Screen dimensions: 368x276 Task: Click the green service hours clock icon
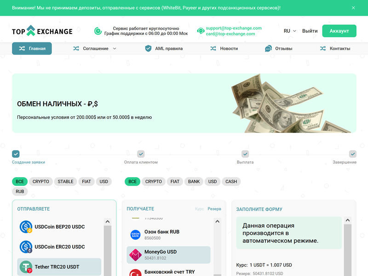(97, 31)
